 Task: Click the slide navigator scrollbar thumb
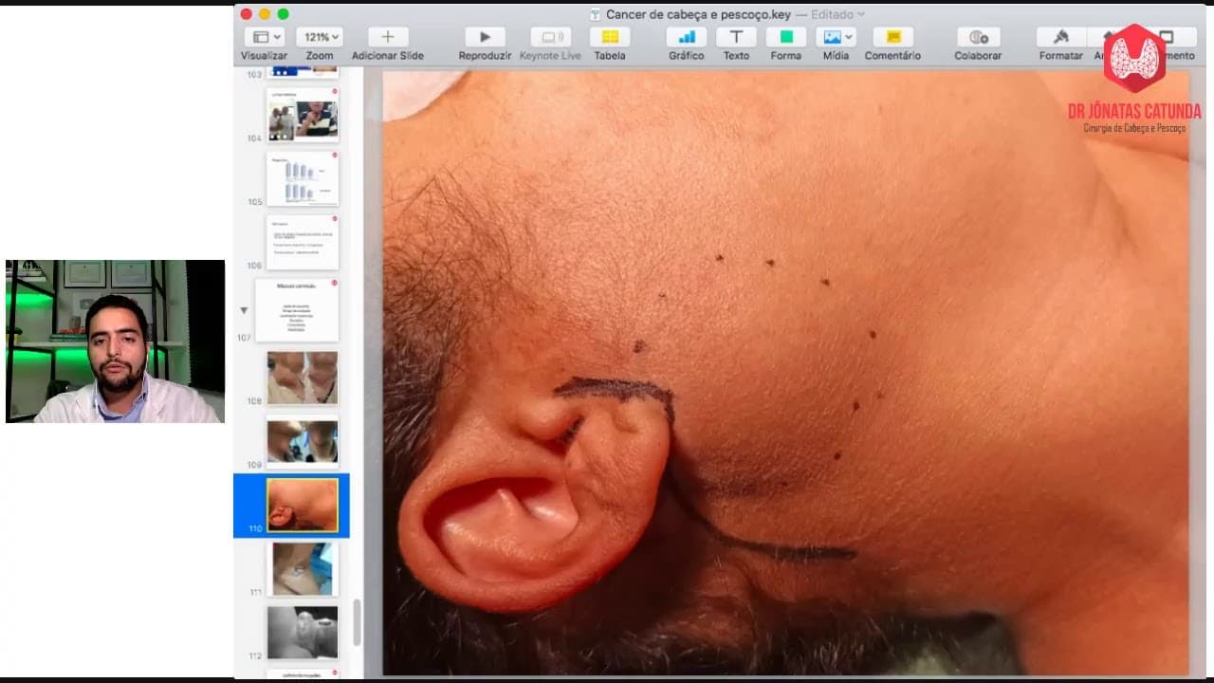(x=358, y=622)
